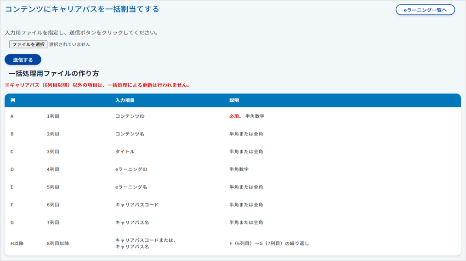Click the 列 column header
Image resolution: width=466 pixels, height=261 pixels.
pyautogui.click(x=13, y=100)
